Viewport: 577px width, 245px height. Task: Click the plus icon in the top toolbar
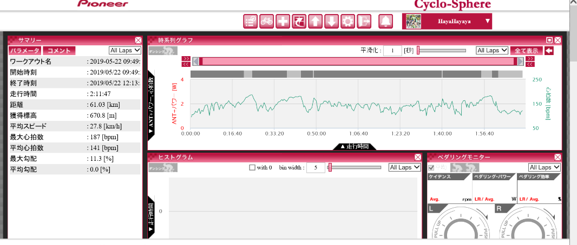(x=283, y=22)
